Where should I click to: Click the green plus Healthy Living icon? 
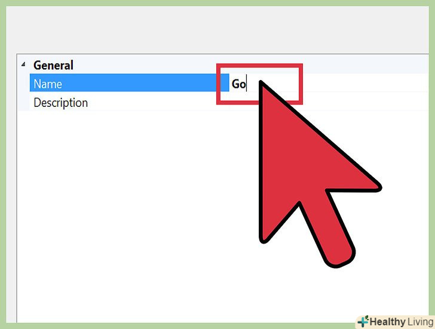click(x=363, y=321)
